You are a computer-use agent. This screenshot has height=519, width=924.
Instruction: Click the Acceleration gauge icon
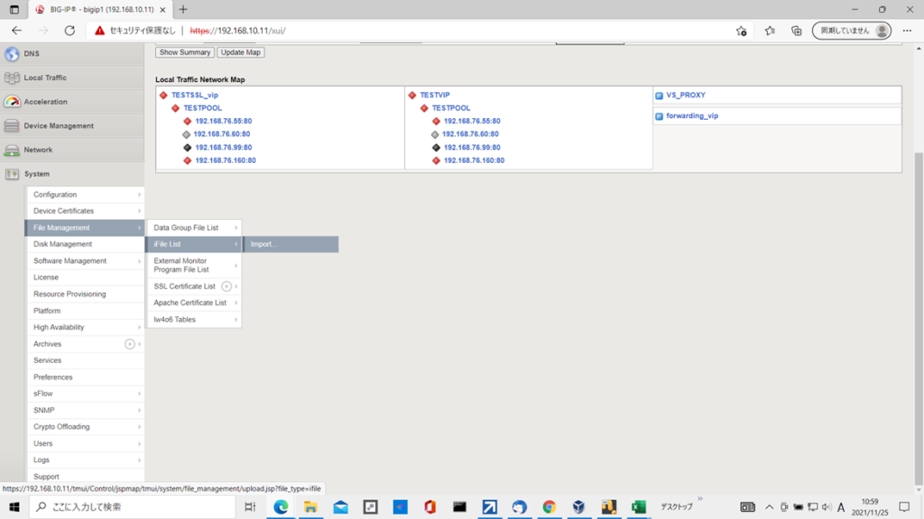point(12,102)
